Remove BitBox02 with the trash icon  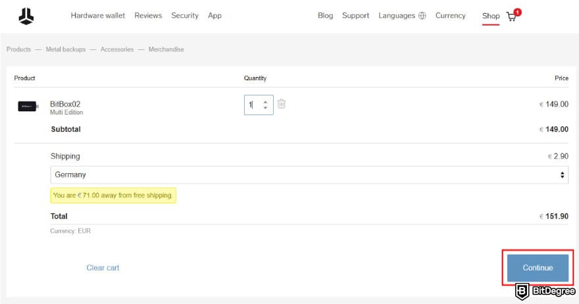pos(282,104)
